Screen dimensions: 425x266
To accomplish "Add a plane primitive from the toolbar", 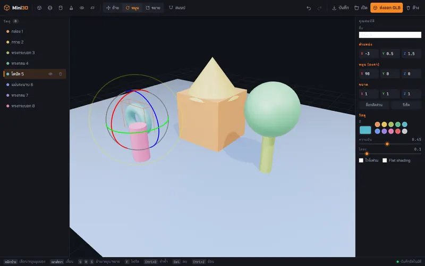I will tap(92, 8).
